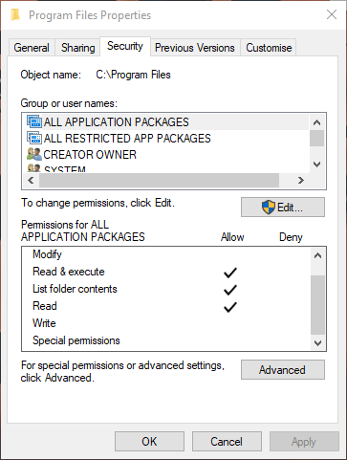
Task: Click the UAC shield icon on Edit
Action: click(x=269, y=208)
